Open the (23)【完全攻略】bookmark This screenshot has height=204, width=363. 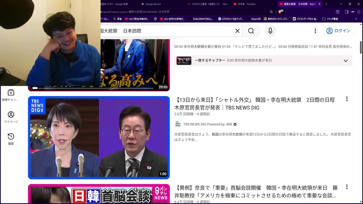pyautogui.click(x=137, y=19)
